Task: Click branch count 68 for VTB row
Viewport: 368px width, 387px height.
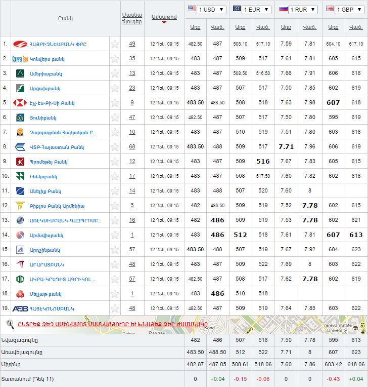Action: click(x=132, y=147)
